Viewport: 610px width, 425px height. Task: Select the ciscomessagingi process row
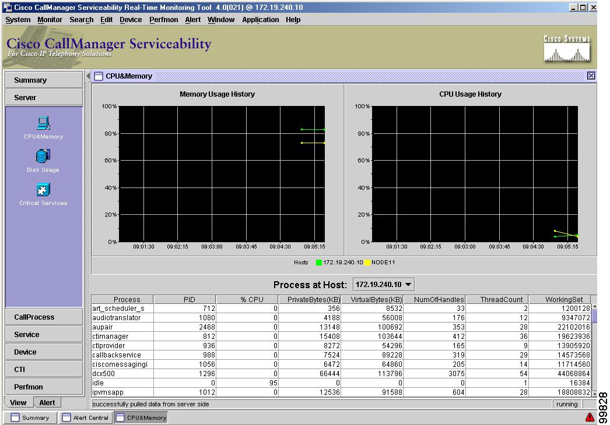[341, 364]
